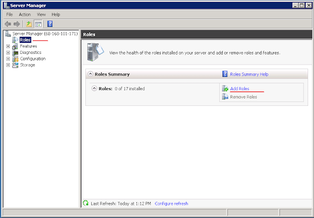Open the Action menu
The image size is (314, 218).
coord(25,15)
